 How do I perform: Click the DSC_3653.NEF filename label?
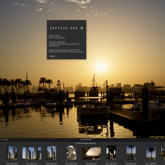click(91, 164)
